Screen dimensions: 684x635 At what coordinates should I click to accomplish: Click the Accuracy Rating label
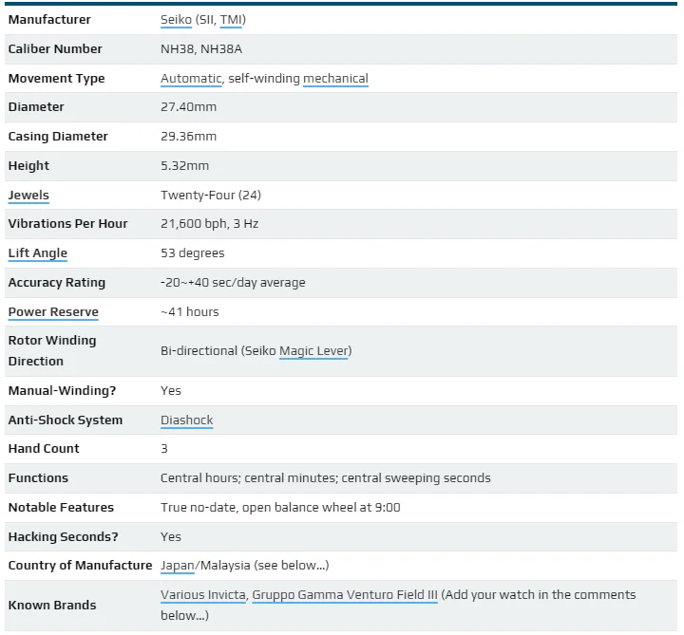(57, 283)
